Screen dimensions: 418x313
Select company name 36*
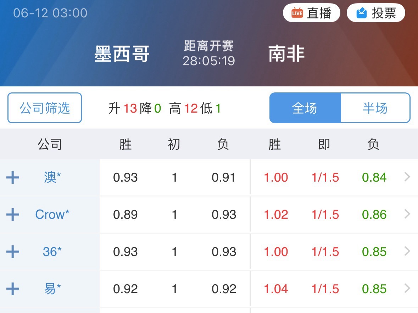tap(52, 251)
